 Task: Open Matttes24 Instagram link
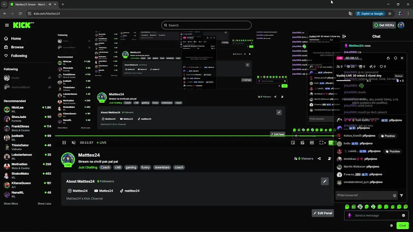tap(78, 191)
